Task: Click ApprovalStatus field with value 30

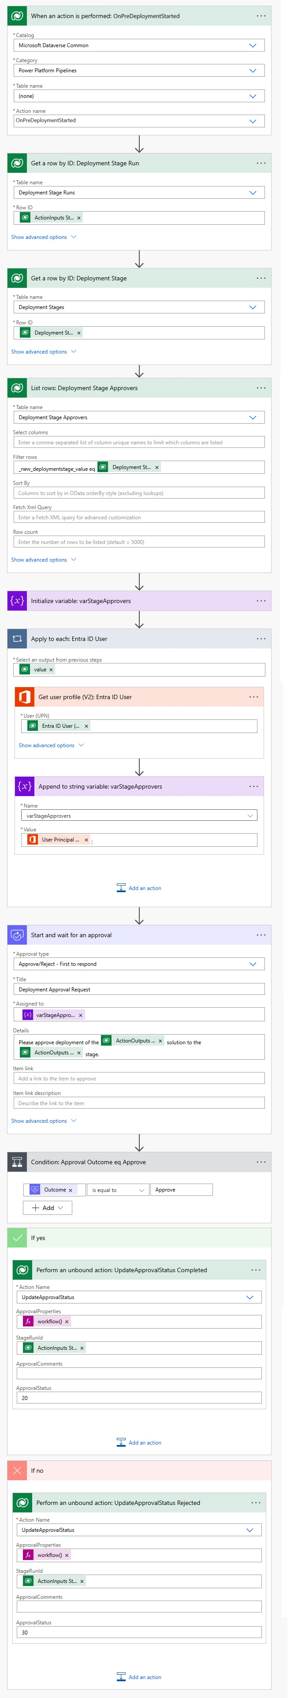Action: [x=139, y=1633]
